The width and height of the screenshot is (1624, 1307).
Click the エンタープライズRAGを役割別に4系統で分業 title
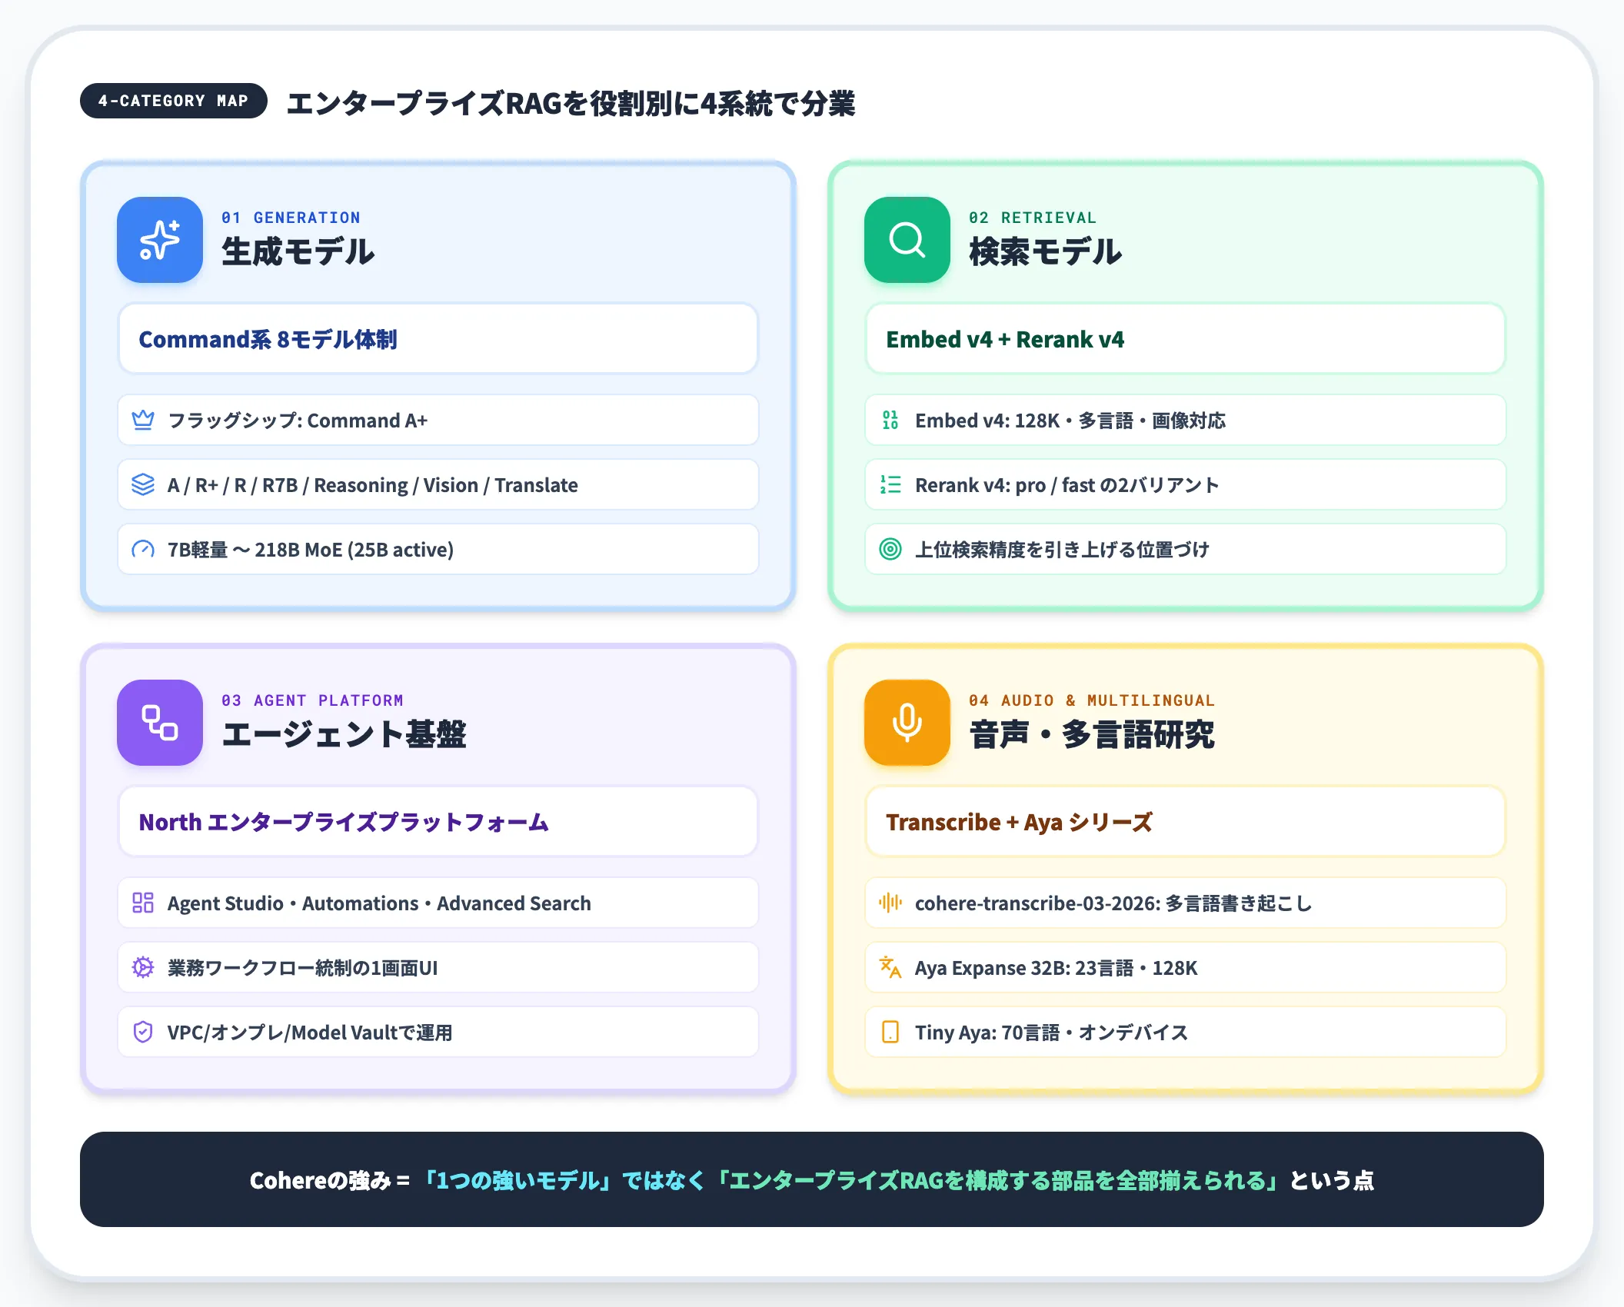(x=571, y=103)
